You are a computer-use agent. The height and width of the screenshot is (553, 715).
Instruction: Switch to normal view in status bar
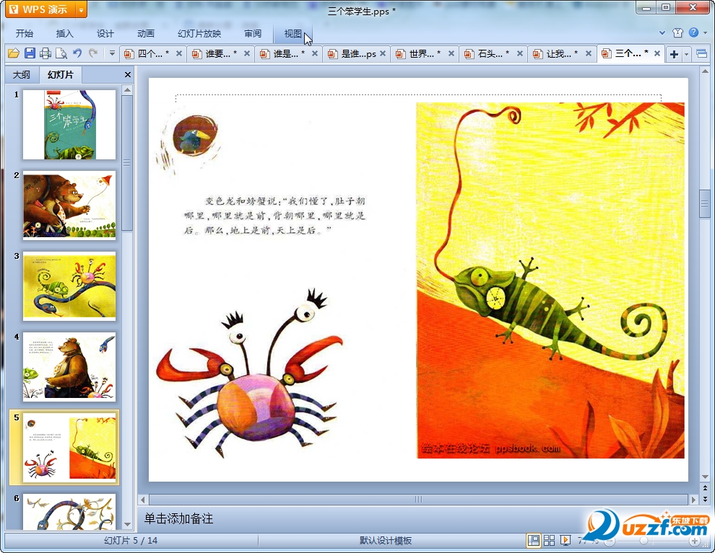coord(534,540)
